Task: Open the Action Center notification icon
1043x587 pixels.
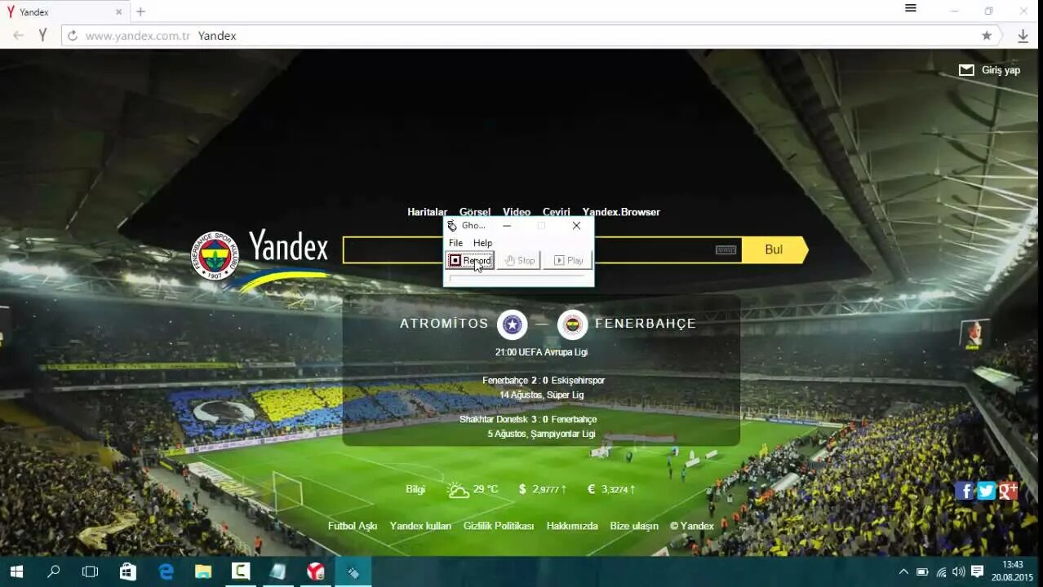Action: coord(977,572)
